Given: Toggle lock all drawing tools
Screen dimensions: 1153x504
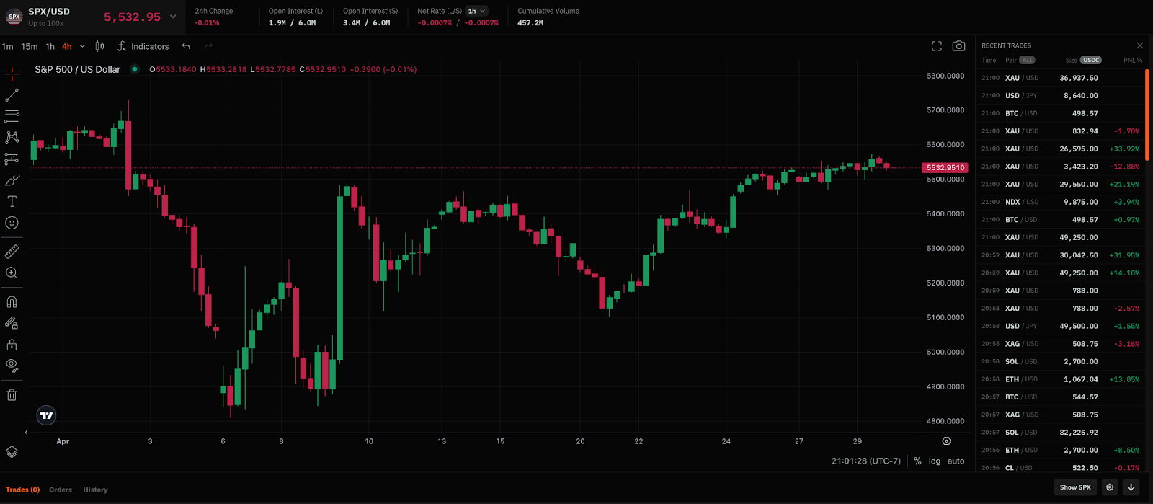Looking at the screenshot, I should click(12, 345).
